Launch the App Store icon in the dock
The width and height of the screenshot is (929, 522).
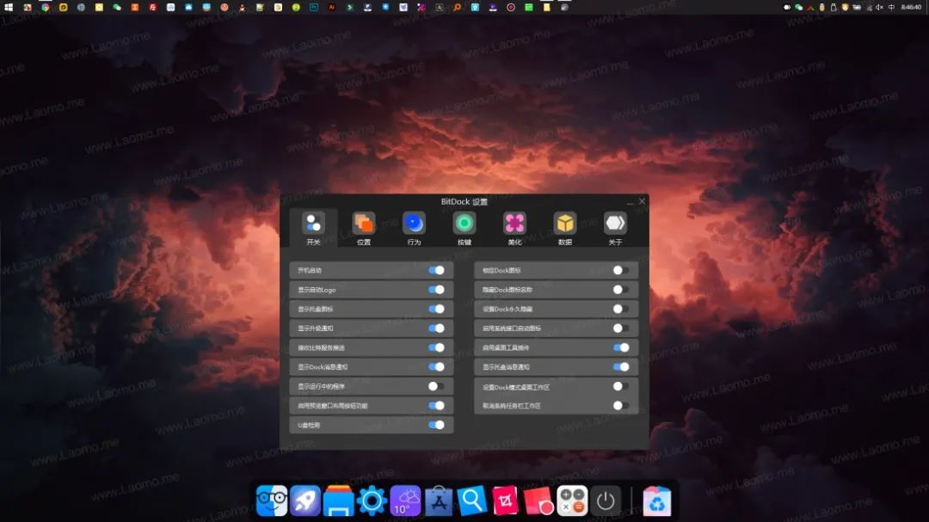click(x=439, y=499)
